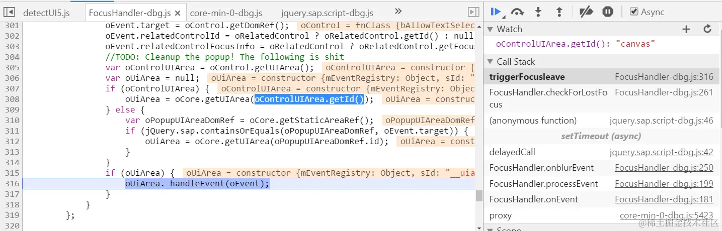Switch to detectUI5.js tab

[x=46, y=13]
